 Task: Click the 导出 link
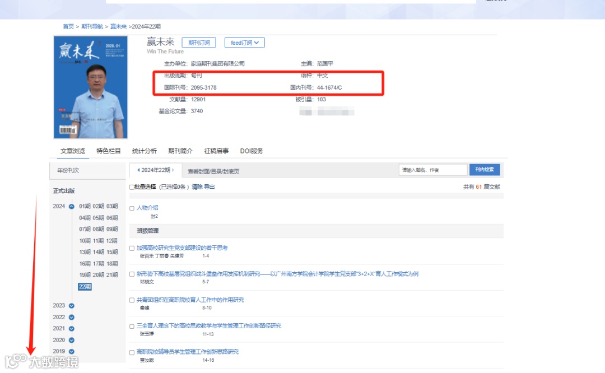coord(209,186)
